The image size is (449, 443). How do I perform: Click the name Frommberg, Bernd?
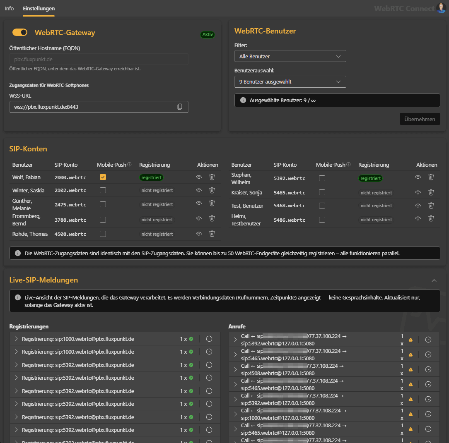27,220
